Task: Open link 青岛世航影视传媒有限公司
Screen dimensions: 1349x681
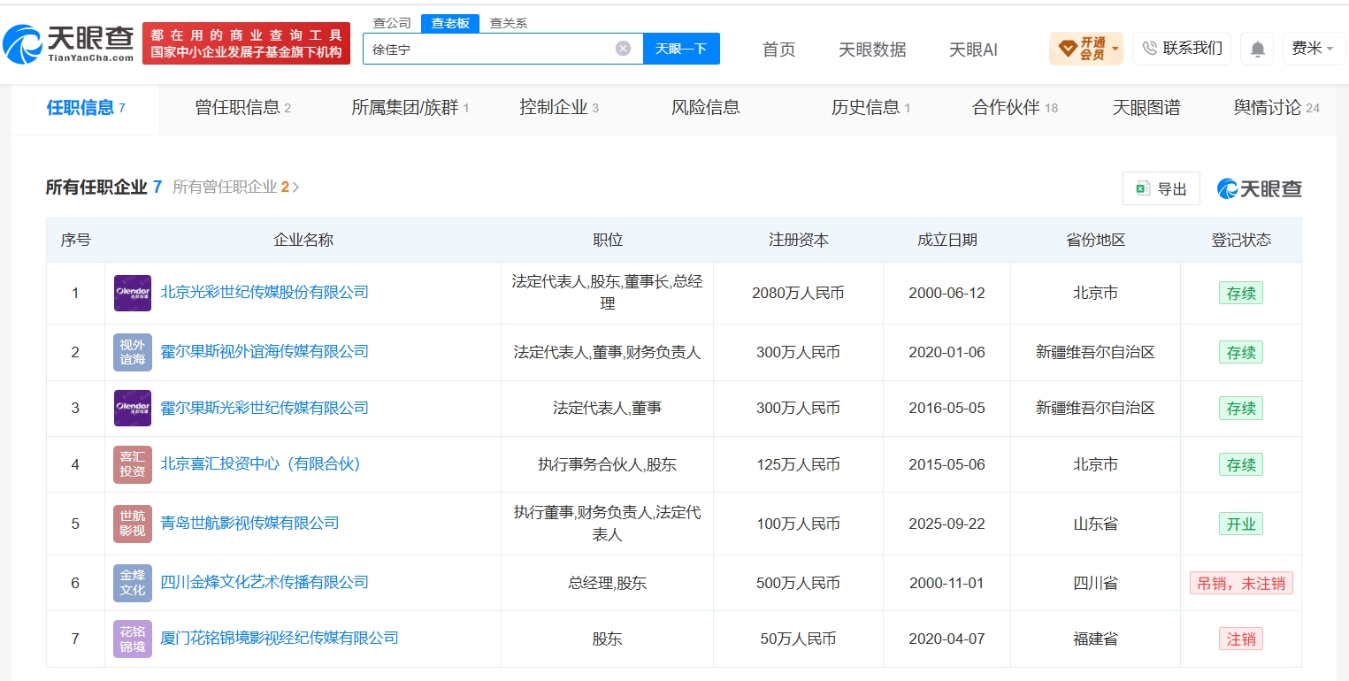Action: point(249,523)
